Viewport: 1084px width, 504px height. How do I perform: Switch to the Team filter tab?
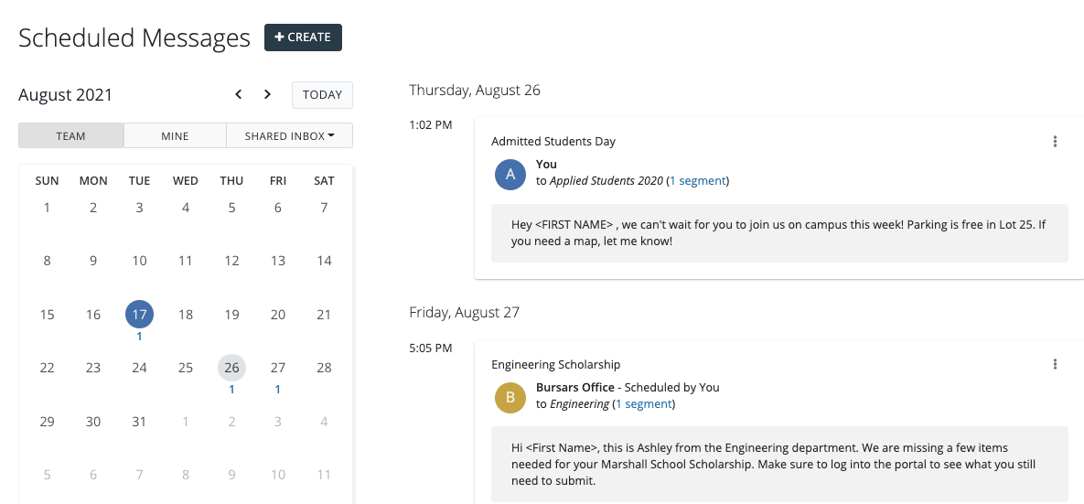[x=70, y=135]
